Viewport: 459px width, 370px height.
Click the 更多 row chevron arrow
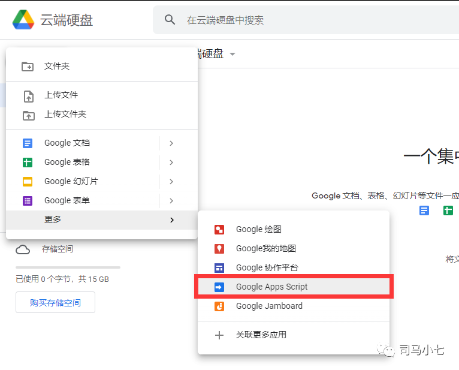[172, 220]
